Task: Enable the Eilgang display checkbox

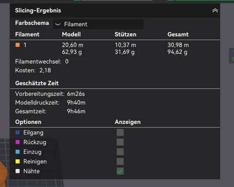Action: click(x=120, y=132)
